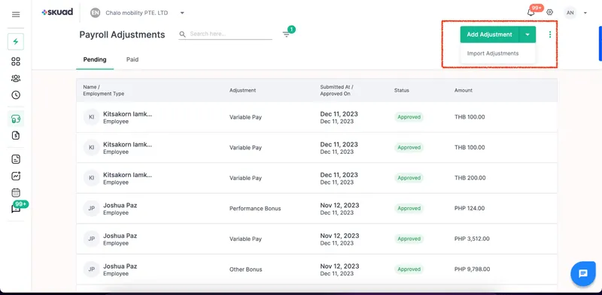Open Joshua Paz Other Bonus row name
Screen dimensions: 602x295
[x=120, y=266]
